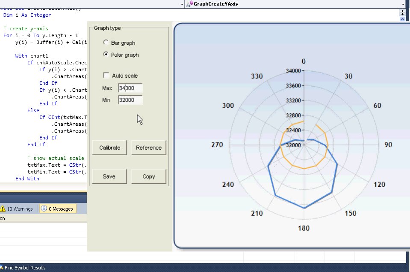Open the GraphCreateYAxis method dropdown

[403, 4]
